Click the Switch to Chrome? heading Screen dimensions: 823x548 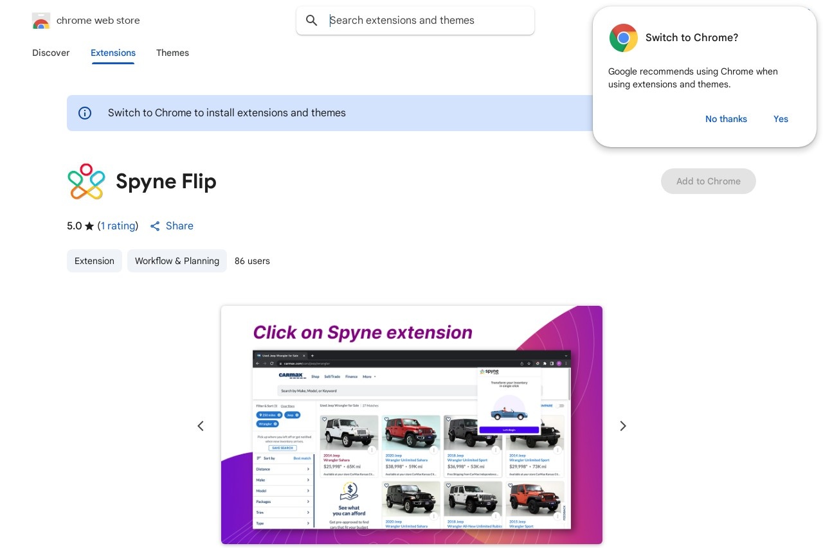tap(692, 38)
